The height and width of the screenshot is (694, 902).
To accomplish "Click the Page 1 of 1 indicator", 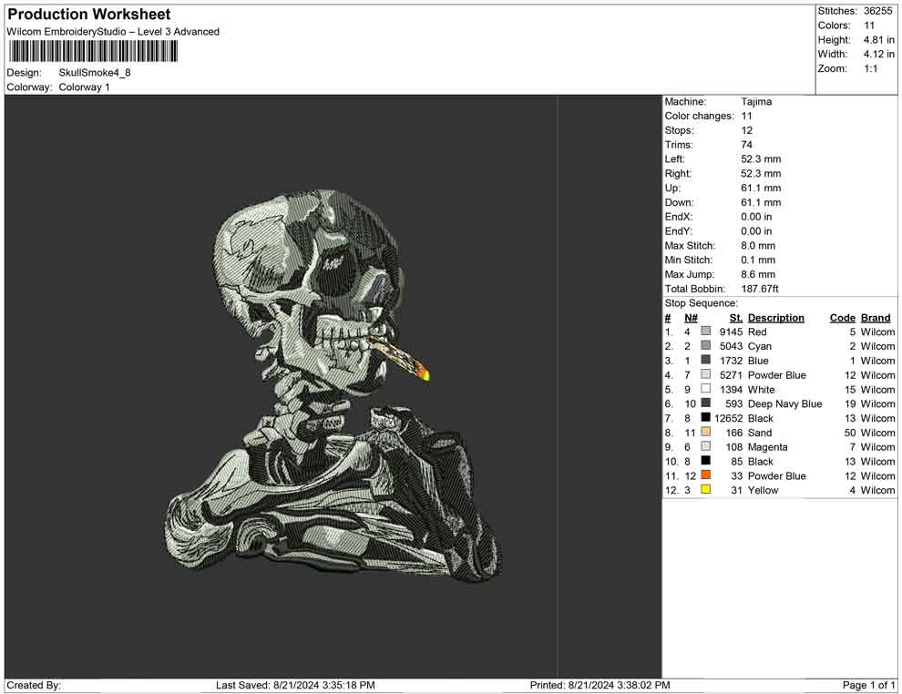I will click(868, 685).
